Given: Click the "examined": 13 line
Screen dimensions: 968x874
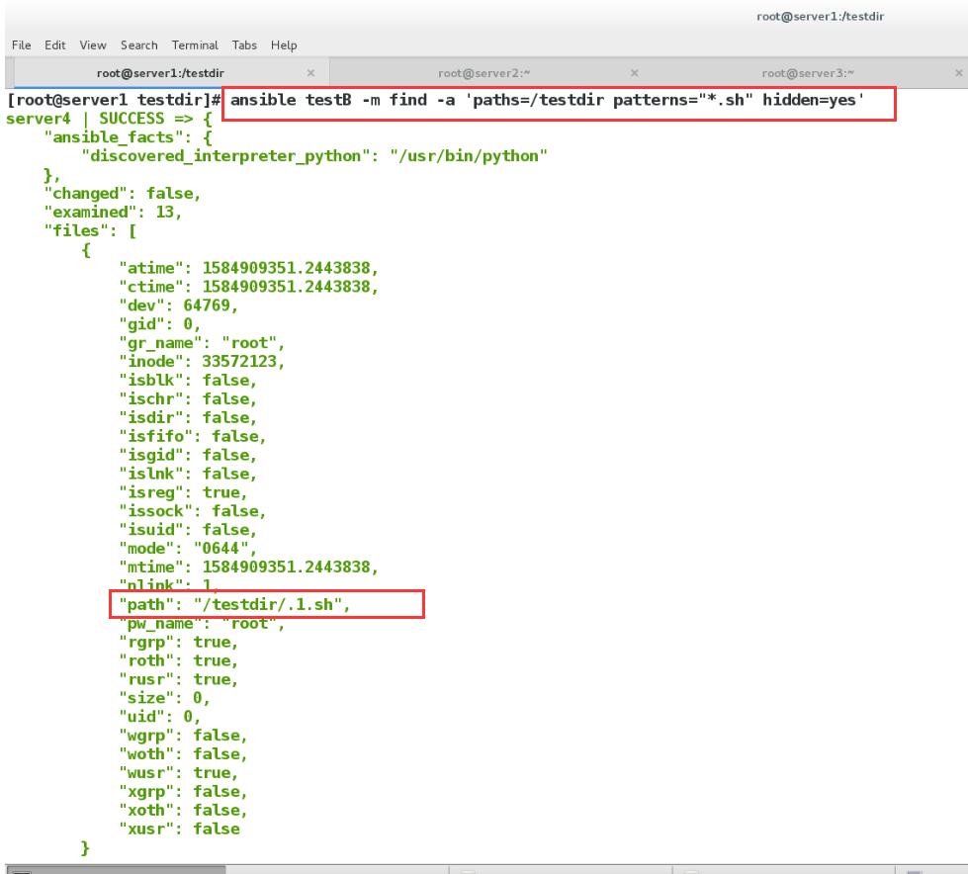Looking at the screenshot, I should pyautogui.click(x=113, y=212).
